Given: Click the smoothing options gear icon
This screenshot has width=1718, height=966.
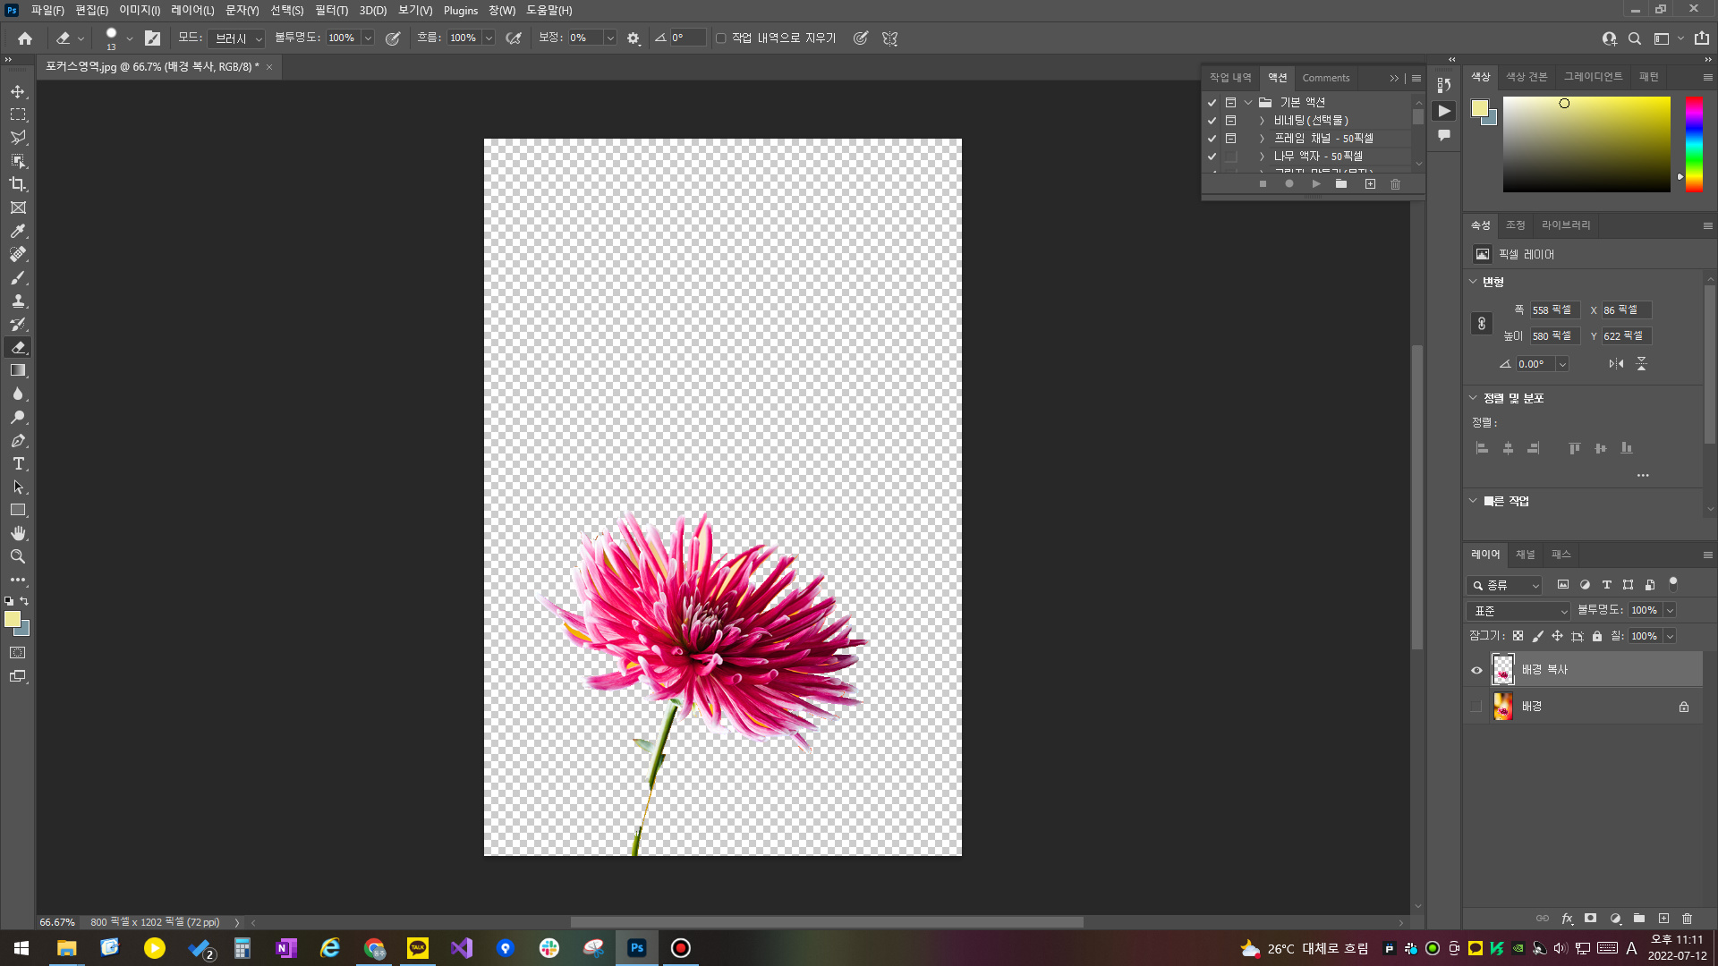Looking at the screenshot, I should [x=634, y=38].
